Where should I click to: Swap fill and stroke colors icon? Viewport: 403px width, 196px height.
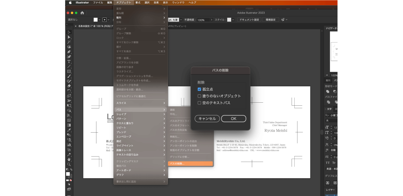[x=71, y=170]
